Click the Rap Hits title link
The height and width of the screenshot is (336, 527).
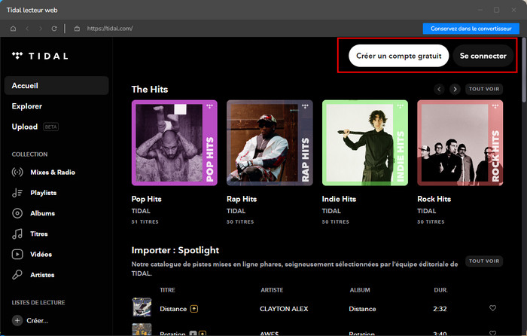pos(242,199)
